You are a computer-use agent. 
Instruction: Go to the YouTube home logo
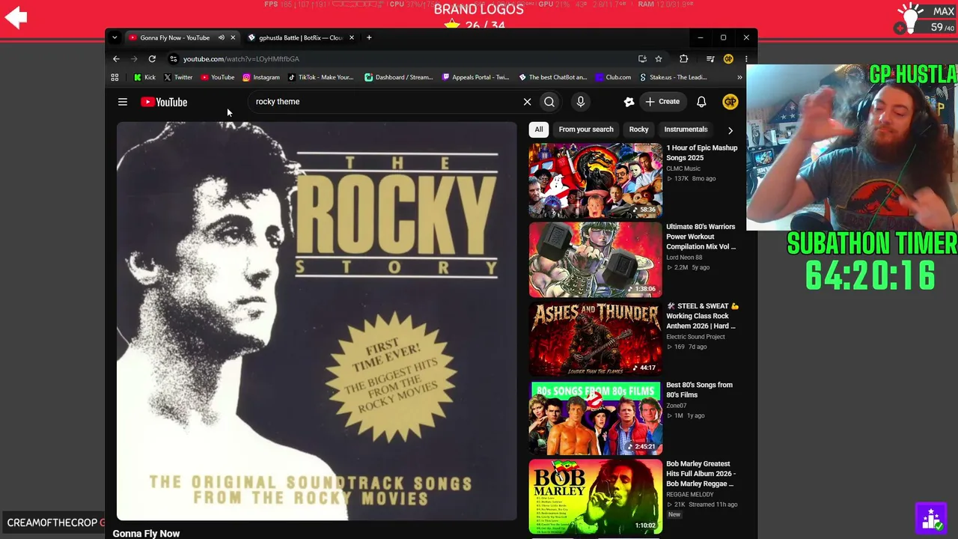[164, 102]
